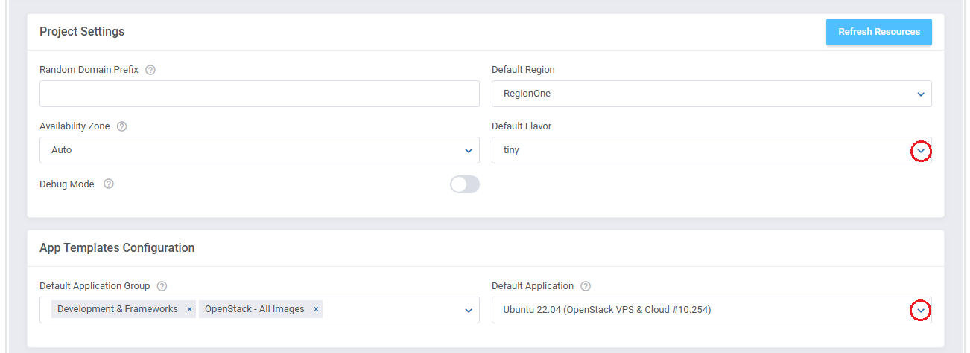The image size is (970, 353).
Task: Click the Default Flavor chevron arrow
Action: coord(922,151)
